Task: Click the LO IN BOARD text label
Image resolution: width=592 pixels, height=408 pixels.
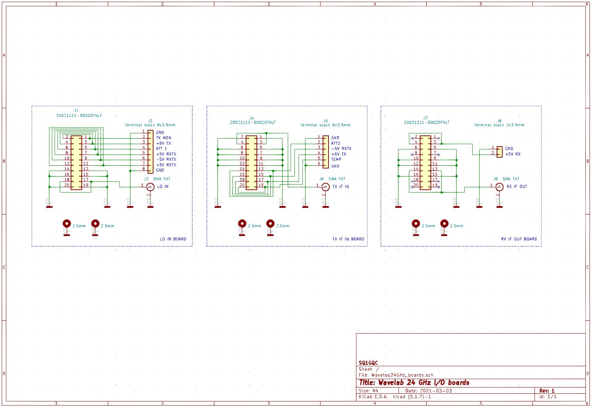Action: [x=173, y=239]
